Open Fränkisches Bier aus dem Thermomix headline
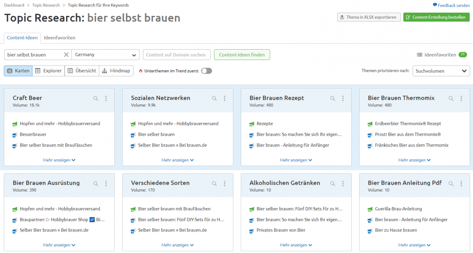The height and width of the screenshot is (253, 473). click(x=412, y=145)
